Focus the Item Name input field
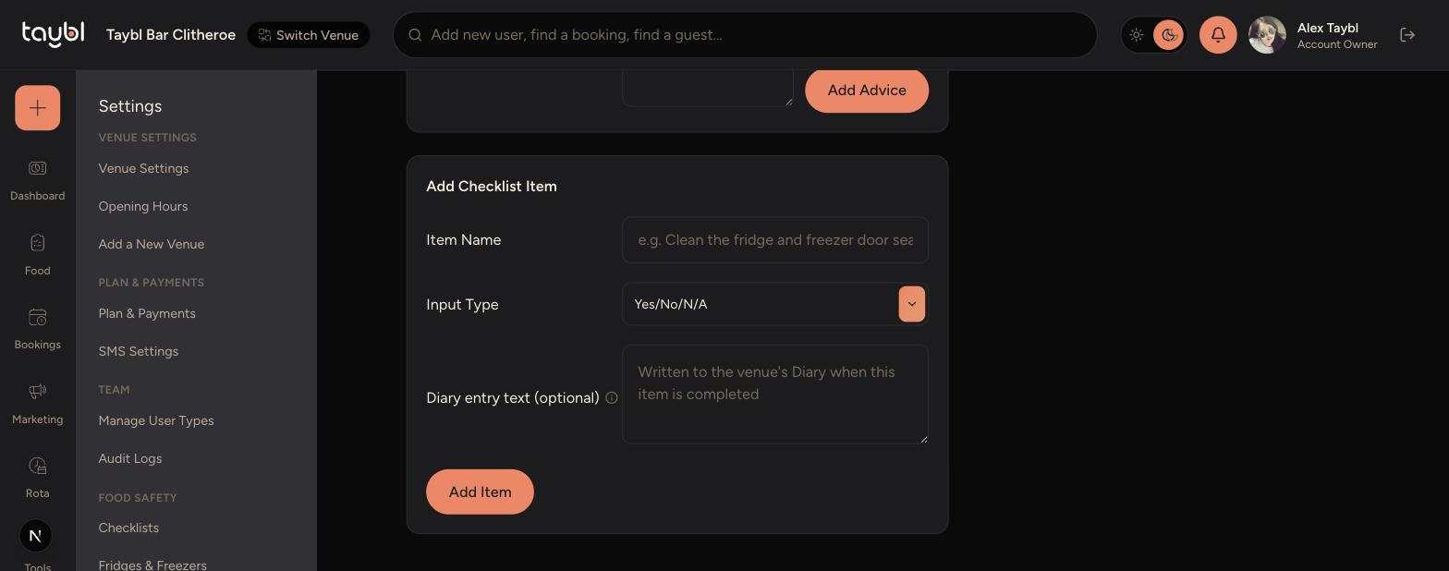 775,240
